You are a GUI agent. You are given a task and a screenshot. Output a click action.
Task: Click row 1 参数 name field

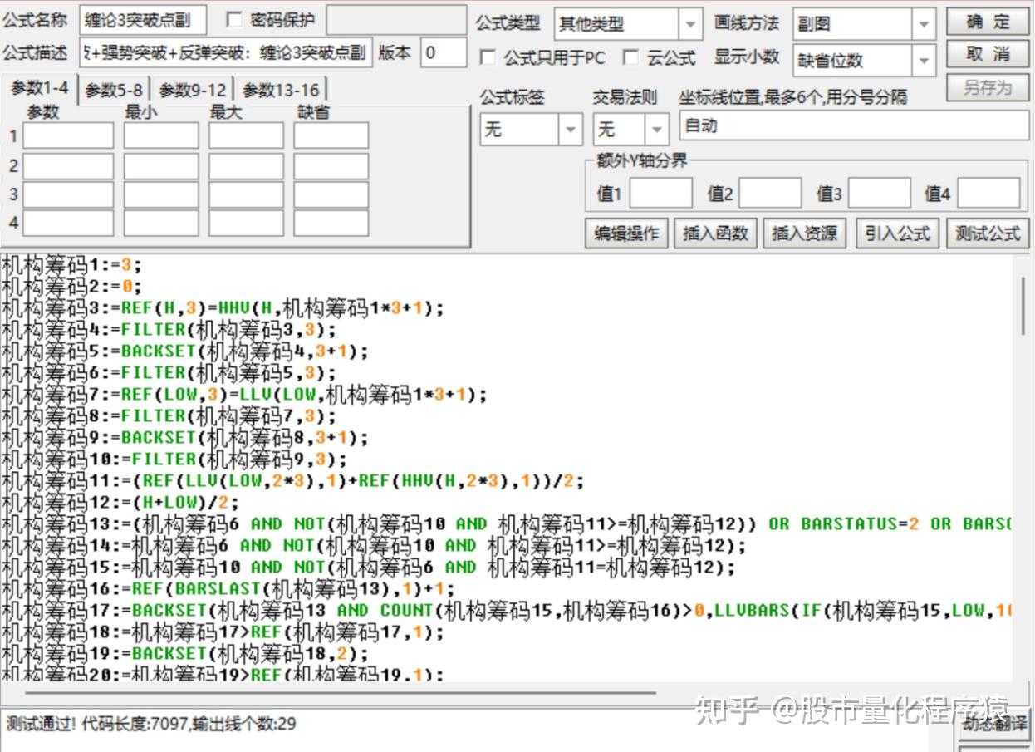[68, 136]
